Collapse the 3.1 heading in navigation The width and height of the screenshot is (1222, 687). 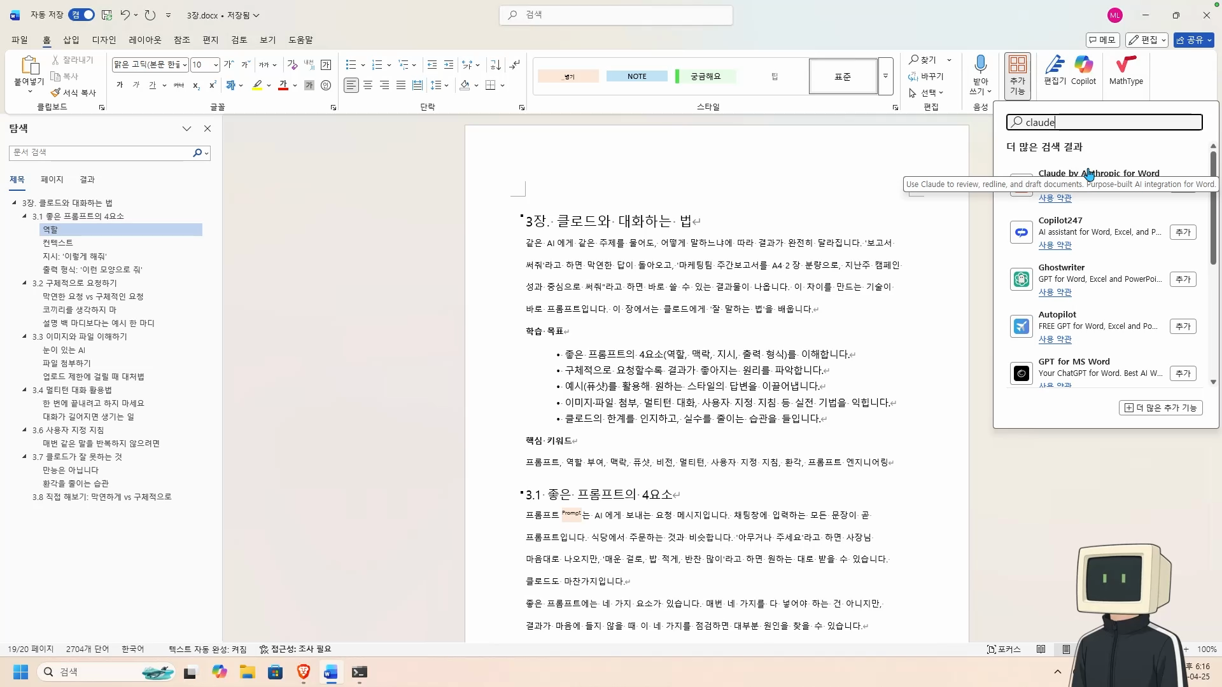click(x=25, y=216)
